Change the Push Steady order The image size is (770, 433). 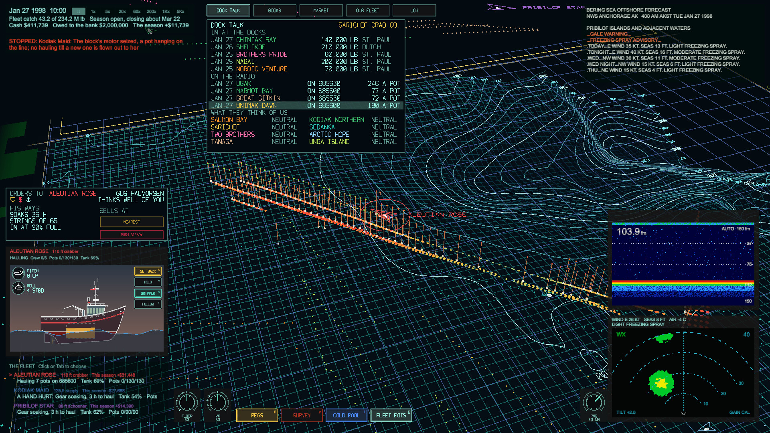[x=132, y=235]
